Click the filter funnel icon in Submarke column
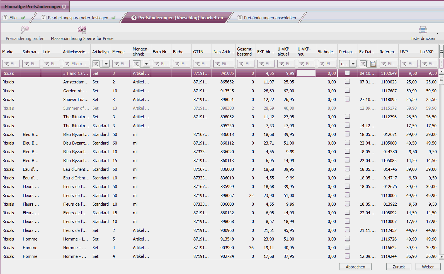444x274 pixels. click(x=26, y=64)
